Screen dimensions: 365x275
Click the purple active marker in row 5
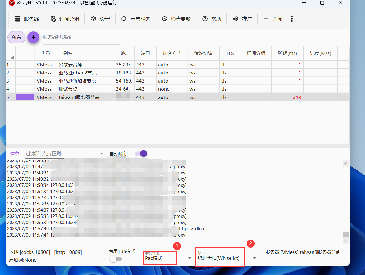[x=25, y=97]
